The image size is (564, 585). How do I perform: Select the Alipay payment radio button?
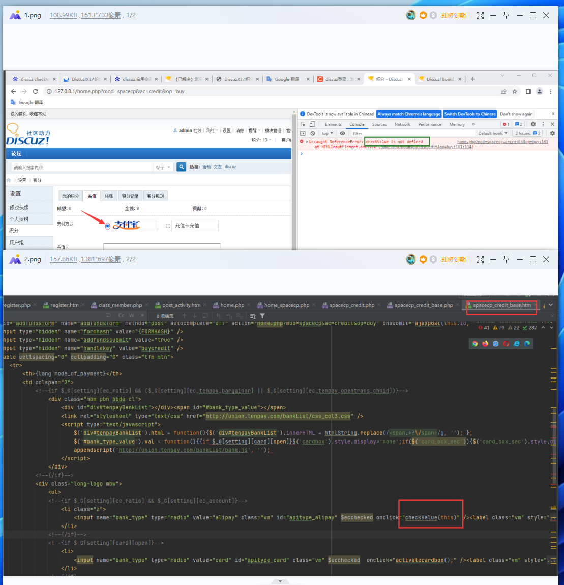[x=108, y=226]
